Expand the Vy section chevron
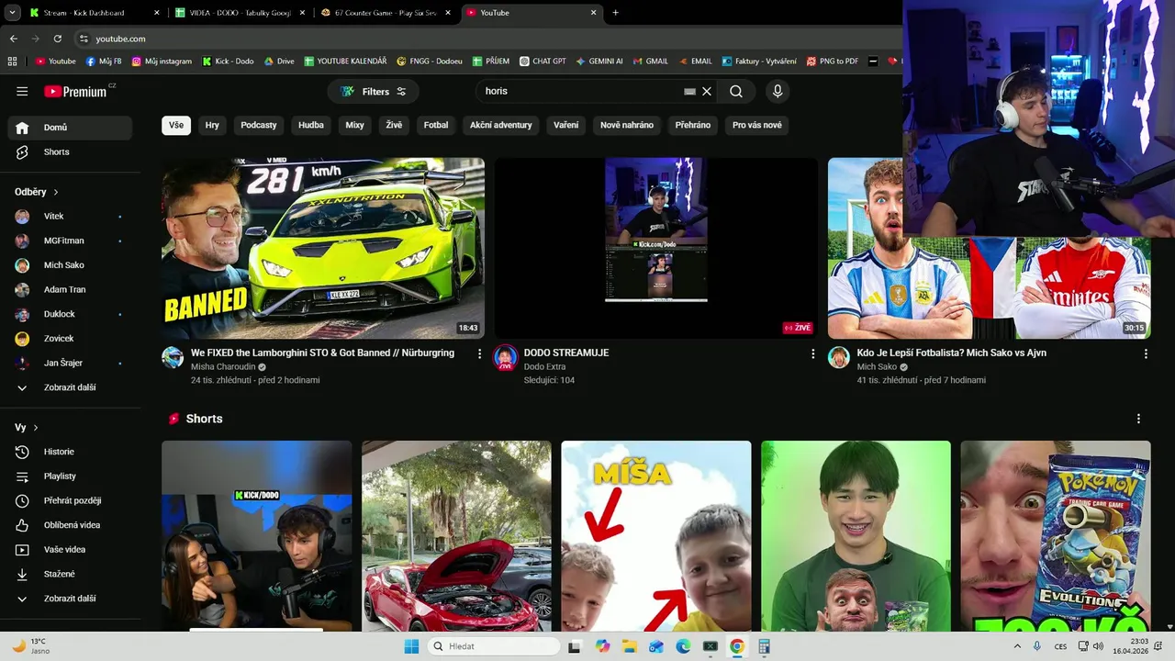The image size is (1175, 661). (x=36, y=428)
